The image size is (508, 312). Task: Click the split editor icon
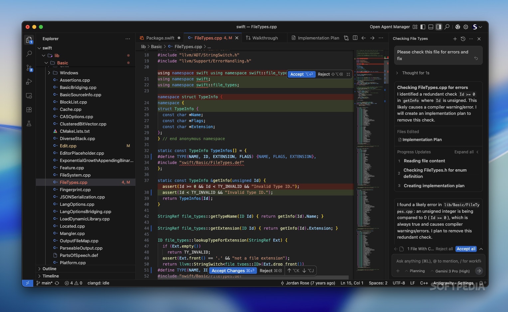point(355,38)
